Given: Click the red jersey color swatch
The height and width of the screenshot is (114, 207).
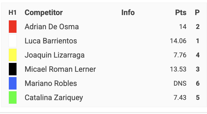Looking at the screenshot, I should click(x=13, y=27).
